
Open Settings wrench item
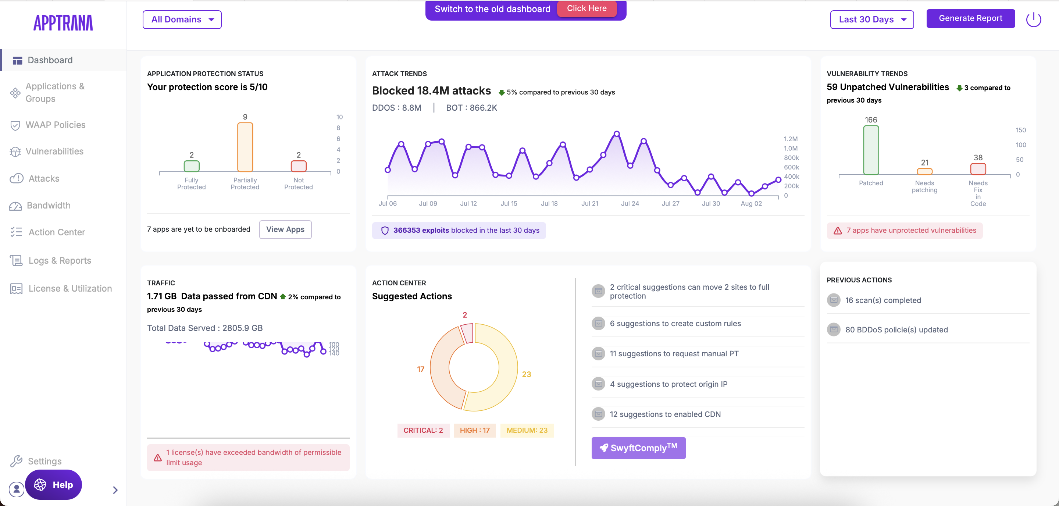click(44, 461)
